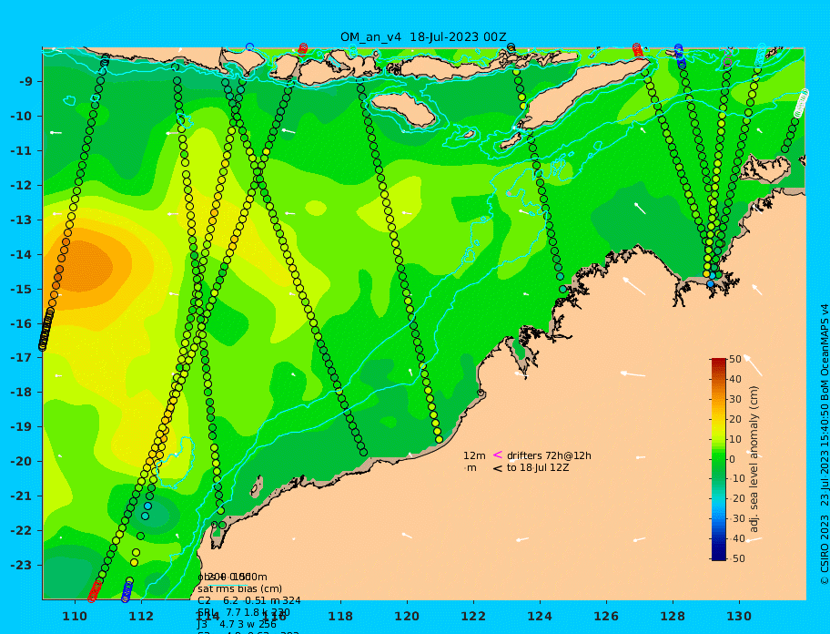Click the longitude axis label '118'

coord(340,616)
